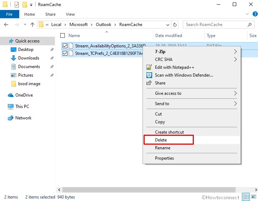
Task: Open the Home ribbon tab
Action: [x=30, y=14]
